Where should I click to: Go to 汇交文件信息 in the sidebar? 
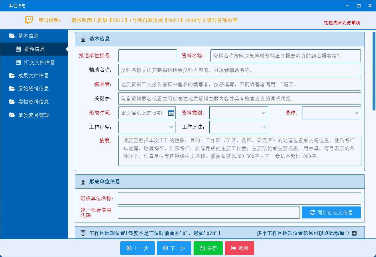tap(34, 62)
